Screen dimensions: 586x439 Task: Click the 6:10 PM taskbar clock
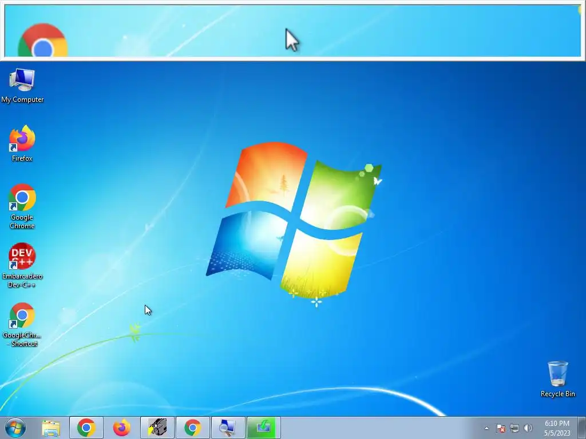[557, 428]
